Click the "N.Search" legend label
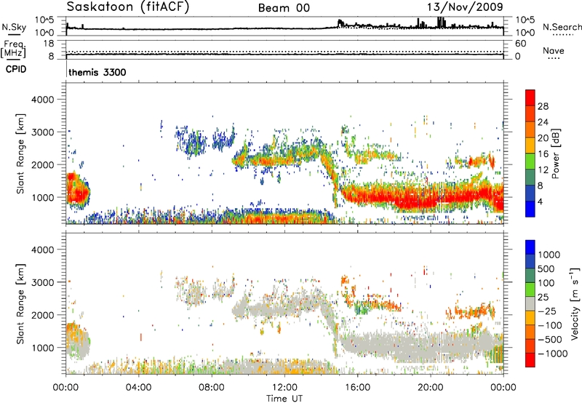 562,27
